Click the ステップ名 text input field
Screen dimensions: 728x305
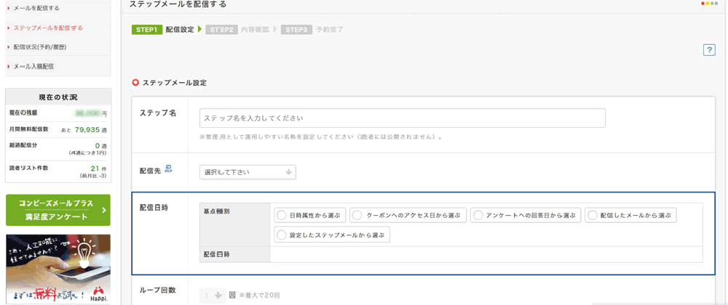click(x=402, y=118)
